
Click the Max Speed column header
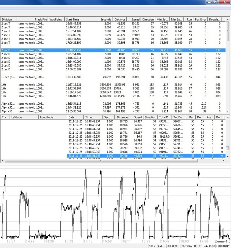pyautogui.click(x=176, y=19)
